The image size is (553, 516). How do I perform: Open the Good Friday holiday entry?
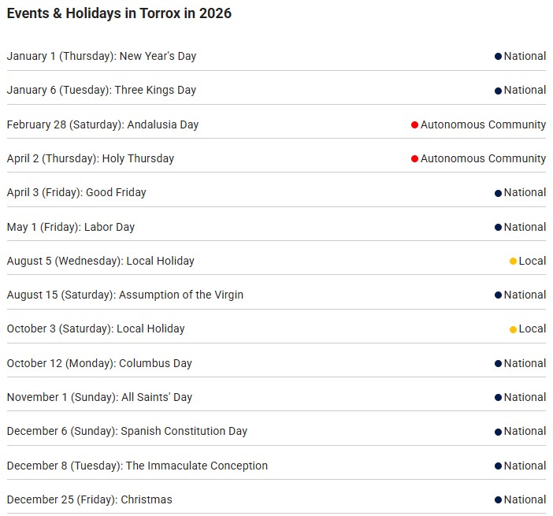(76, 192)
